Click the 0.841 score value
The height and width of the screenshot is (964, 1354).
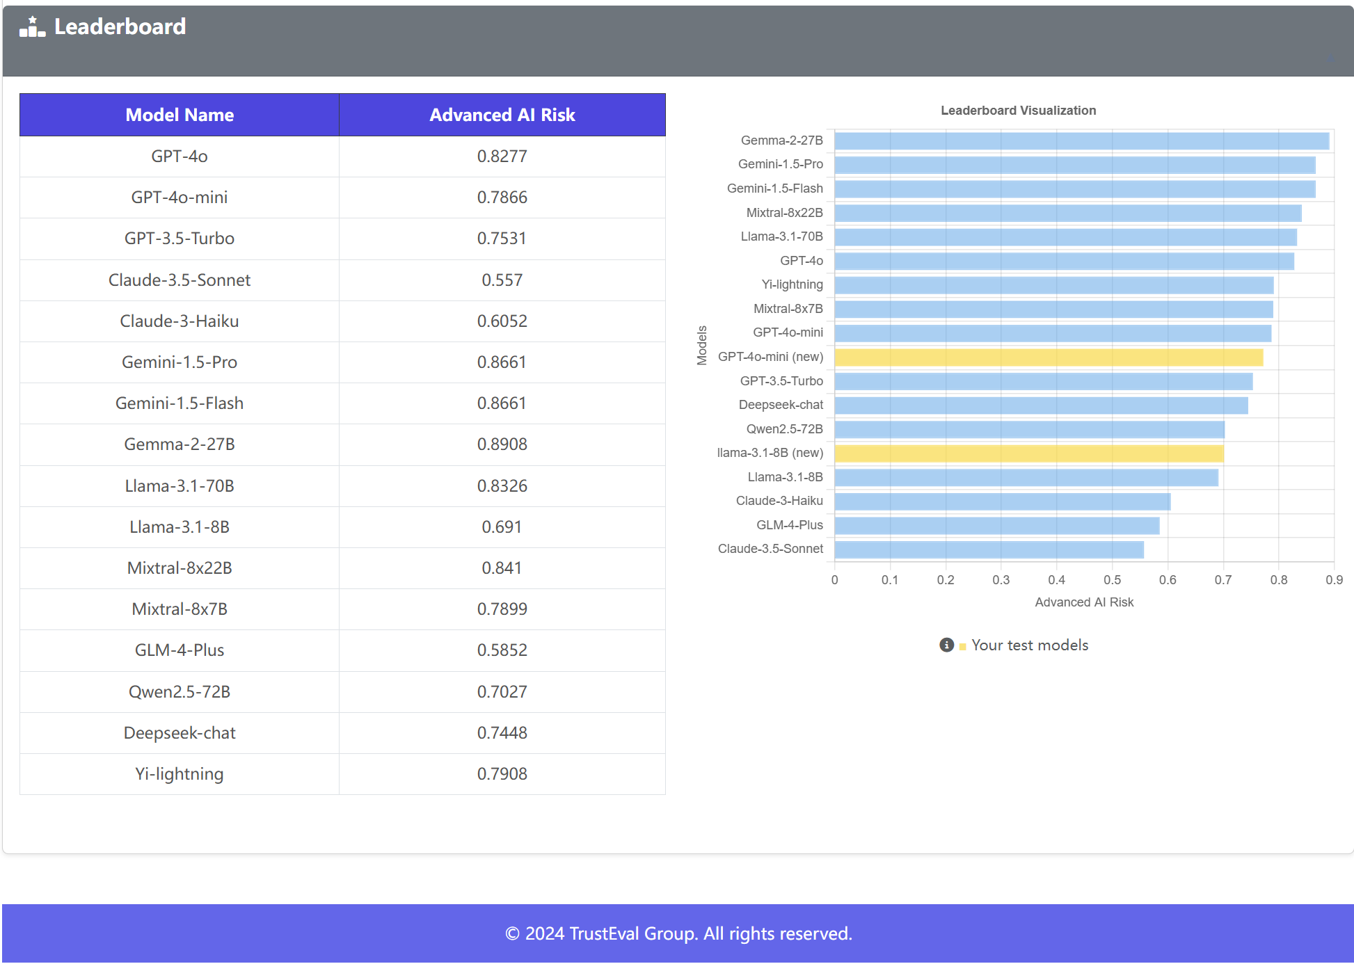[502, 568]
